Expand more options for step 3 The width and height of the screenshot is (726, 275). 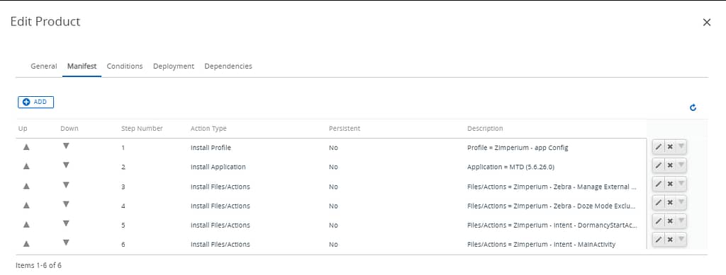(681, 184)
